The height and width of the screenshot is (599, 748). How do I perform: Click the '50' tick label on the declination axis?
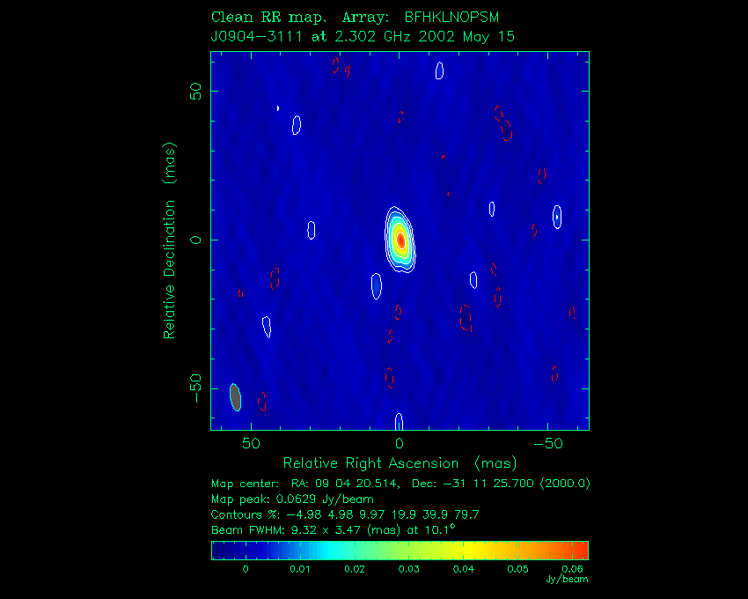tap(195, 92)
